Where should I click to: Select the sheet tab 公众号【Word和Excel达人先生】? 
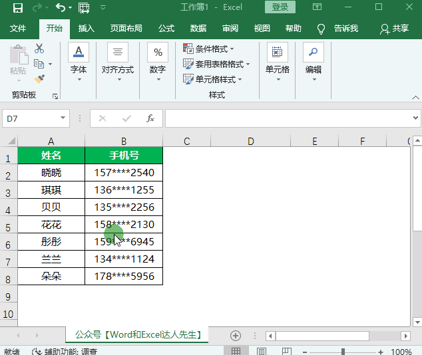137,335
